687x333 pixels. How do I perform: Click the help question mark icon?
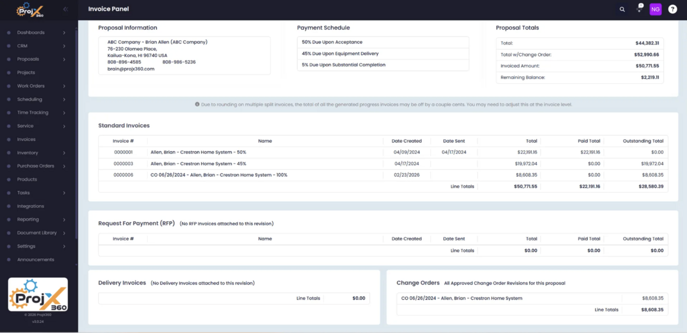(x=672, y=9)
